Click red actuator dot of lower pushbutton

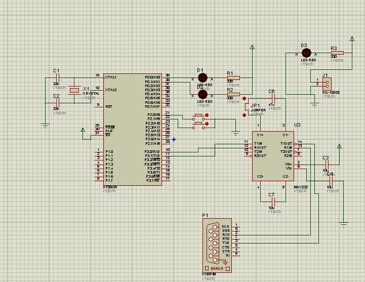click(207, 124)
